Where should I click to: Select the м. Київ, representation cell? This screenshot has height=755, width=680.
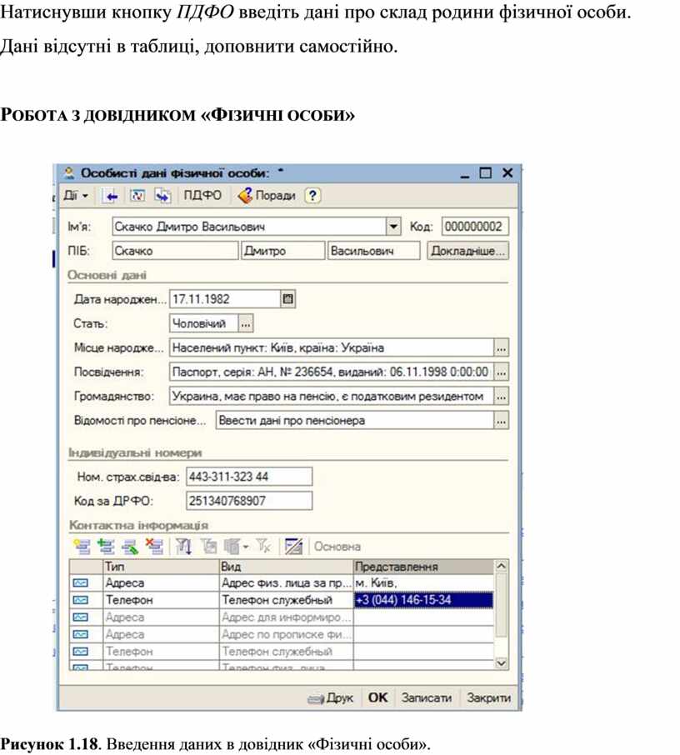(424, 583)
